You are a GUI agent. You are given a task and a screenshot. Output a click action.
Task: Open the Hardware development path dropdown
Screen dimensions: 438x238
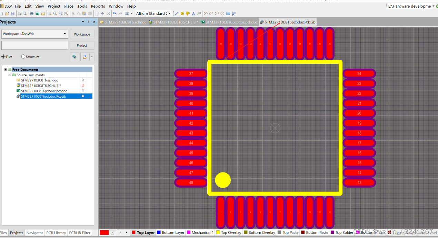point(434,6)
